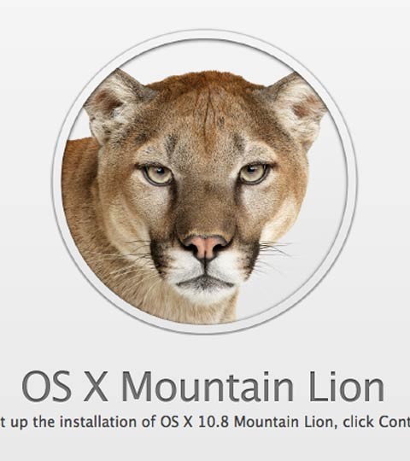The image size is (410, 461).
Task: Click the lion's left eye in the icon
Action: 158,175
